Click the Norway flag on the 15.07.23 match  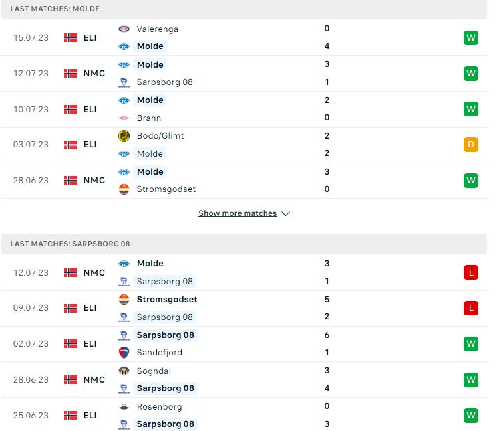pyautogui.click(x=71, y=37)
